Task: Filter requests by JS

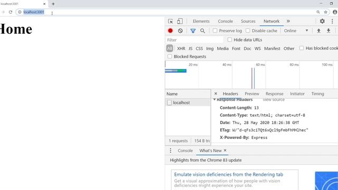Action: (191, 49)
